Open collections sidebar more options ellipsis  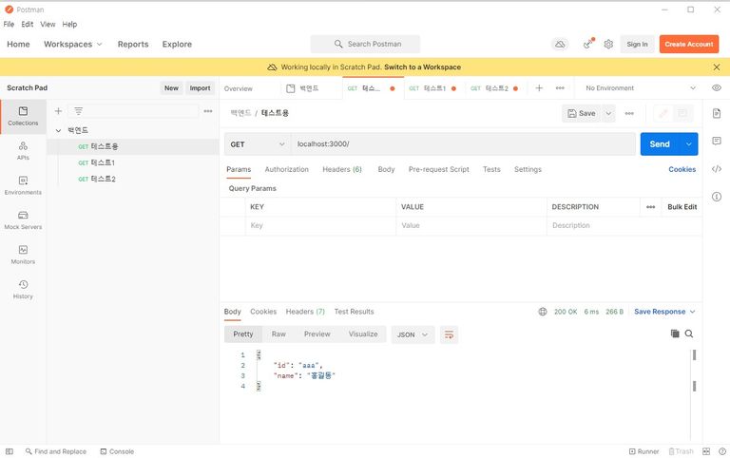point(208,111)
